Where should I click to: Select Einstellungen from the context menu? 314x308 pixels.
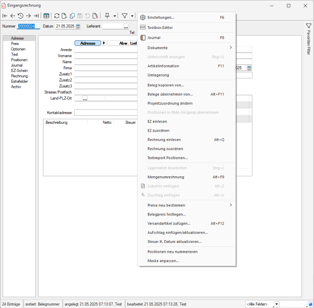[161, 18]
